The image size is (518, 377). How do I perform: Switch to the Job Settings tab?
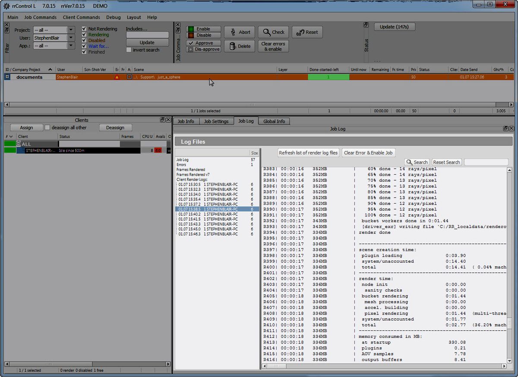click(216, 122)
